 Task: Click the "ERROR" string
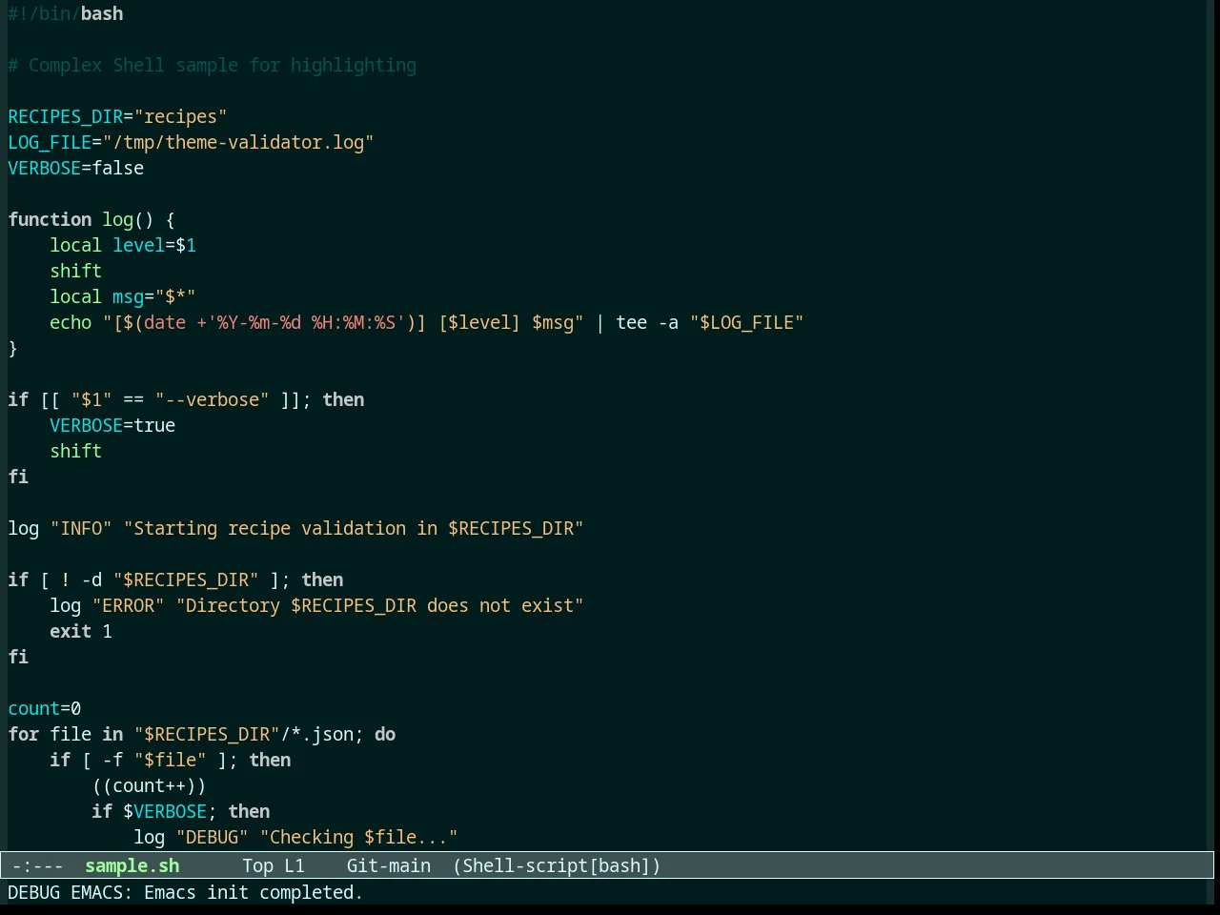pos(129,605)
